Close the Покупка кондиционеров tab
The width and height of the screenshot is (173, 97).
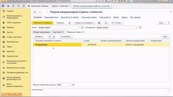[x=111, y=6]
